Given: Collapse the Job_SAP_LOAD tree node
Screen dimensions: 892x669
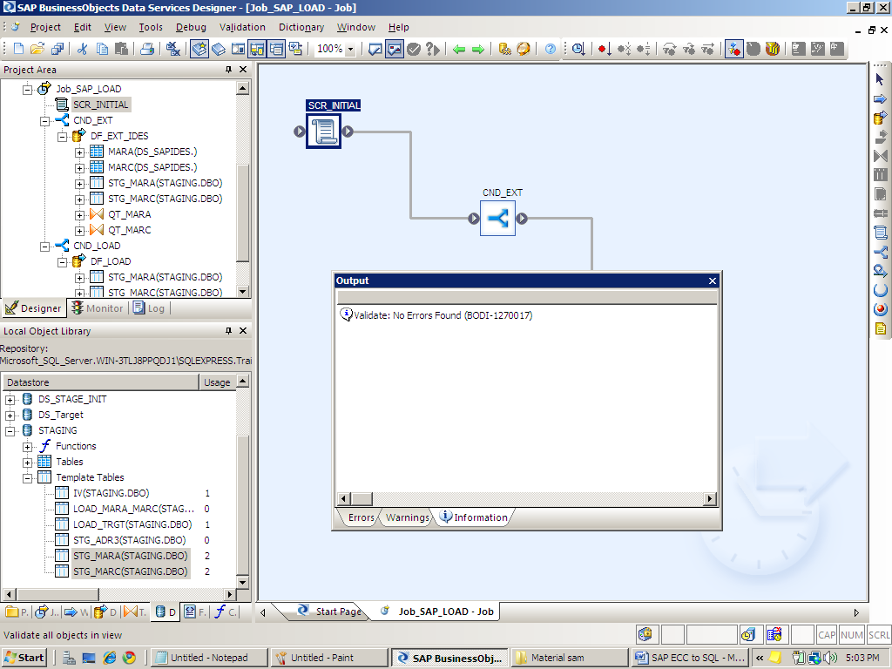Looking at the screenshot, I should point(27,90).
